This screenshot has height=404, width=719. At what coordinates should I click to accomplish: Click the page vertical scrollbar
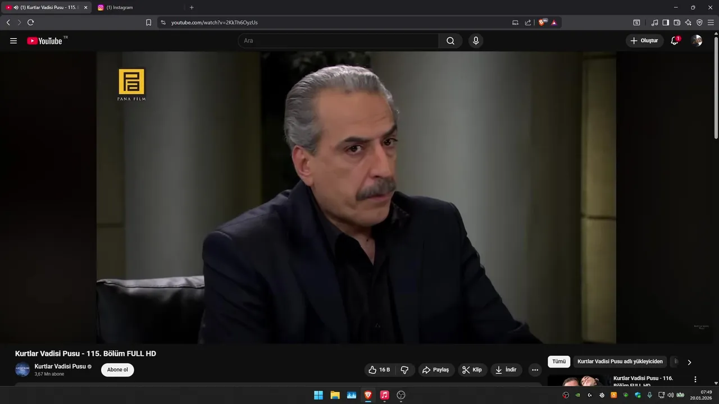pos(716,87)
